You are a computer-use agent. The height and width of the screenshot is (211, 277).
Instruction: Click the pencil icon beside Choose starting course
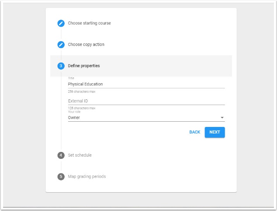click(x=61, y=23)
